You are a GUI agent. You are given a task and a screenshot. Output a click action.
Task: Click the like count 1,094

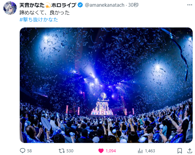coord(111,151)
